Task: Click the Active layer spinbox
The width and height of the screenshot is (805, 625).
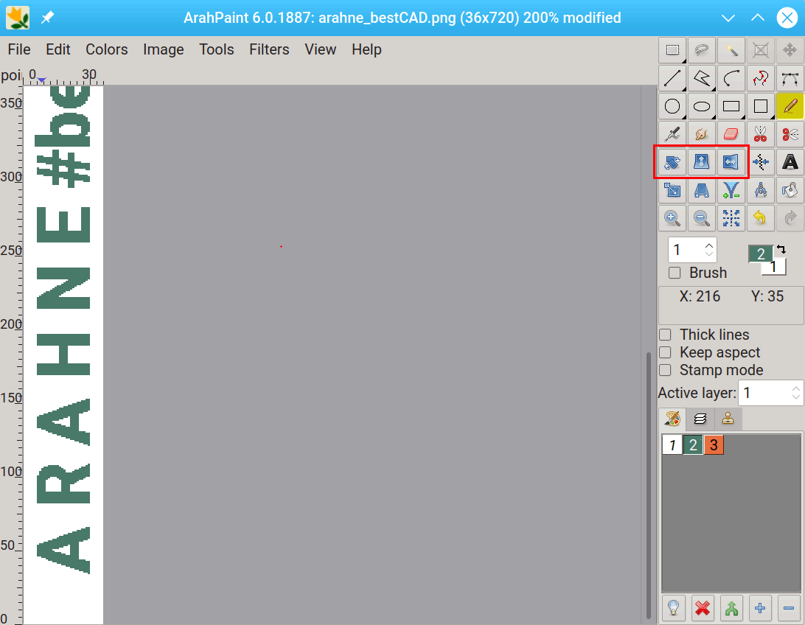Action: 770,393
